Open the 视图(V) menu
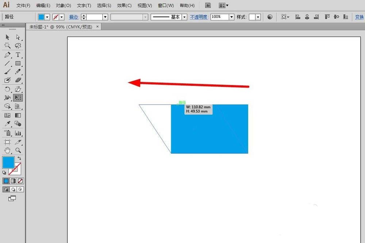 (x=145, y=5)
